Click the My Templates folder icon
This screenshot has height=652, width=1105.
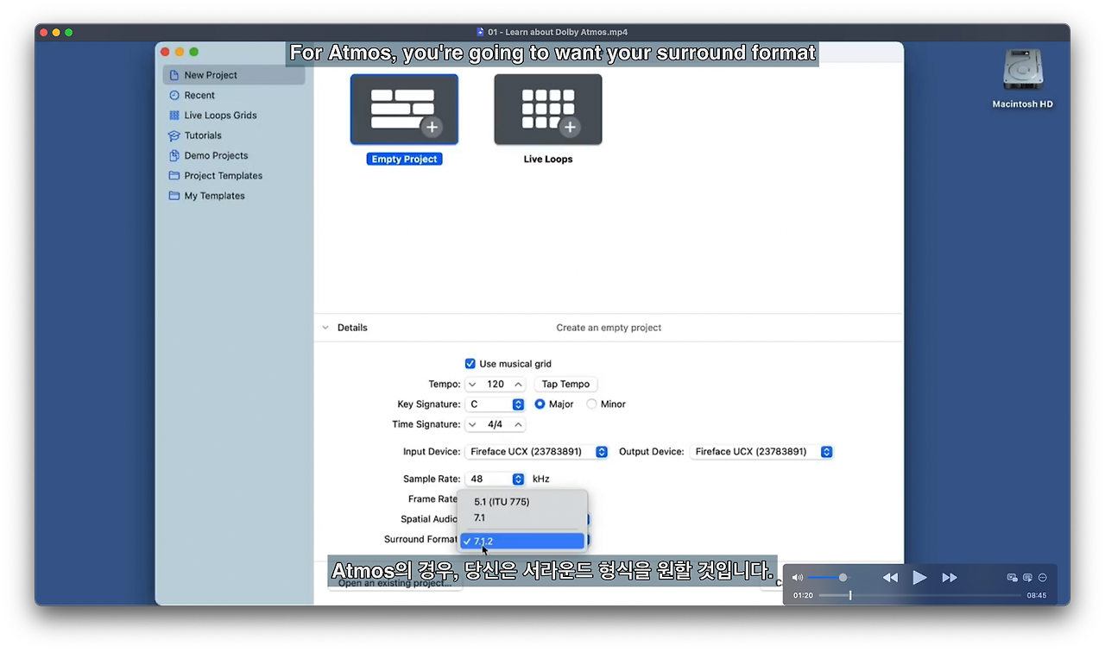[174, 196]
